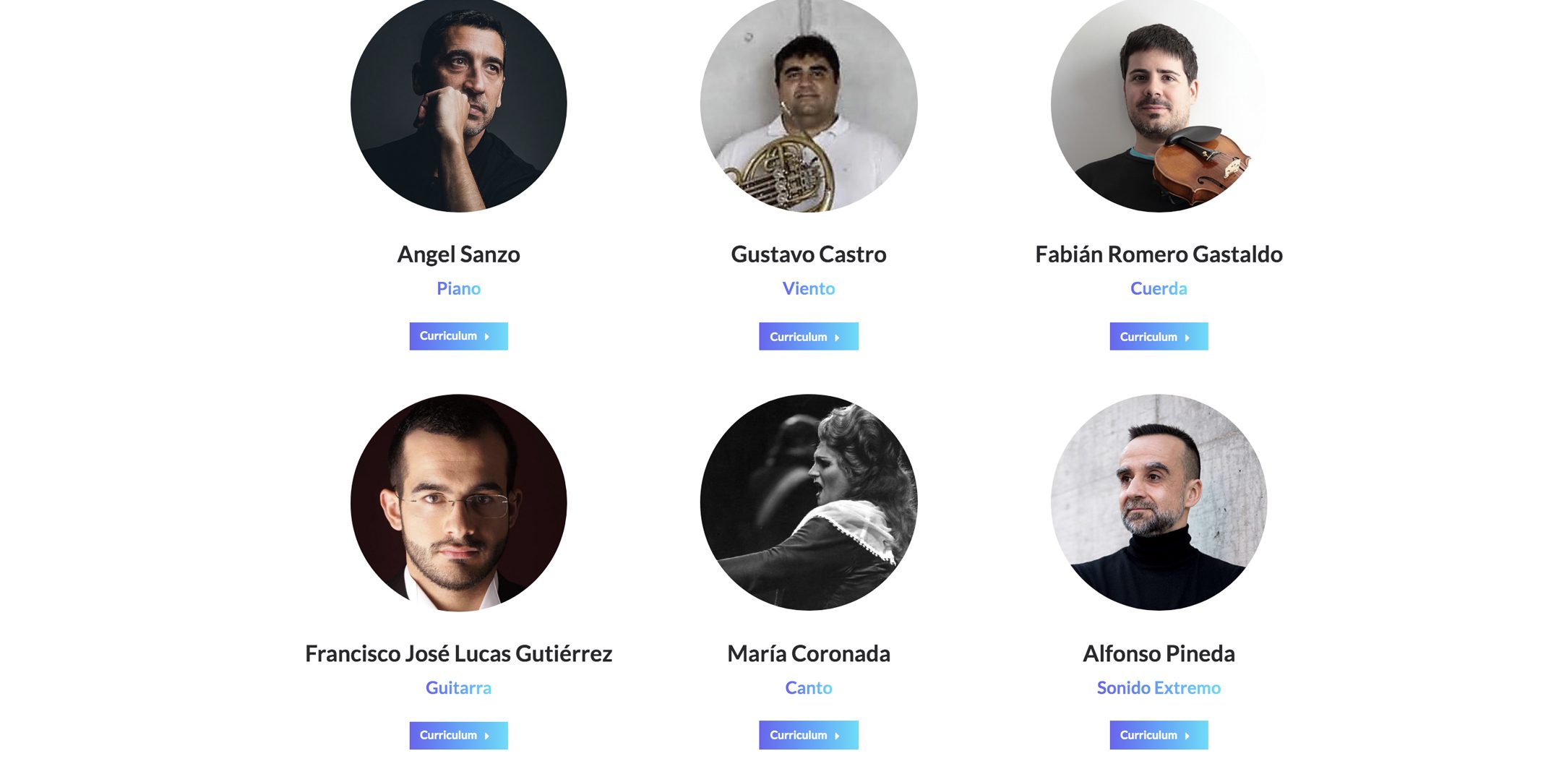This screenshot has width=1564, height=782.
Task: Click María Coronada's black-and-white photo
Action: point(809,502)
